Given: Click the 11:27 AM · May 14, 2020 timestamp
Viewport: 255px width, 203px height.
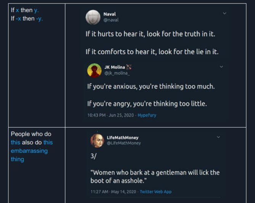Looking at the screenshot, I should click(x=113, y=192).
